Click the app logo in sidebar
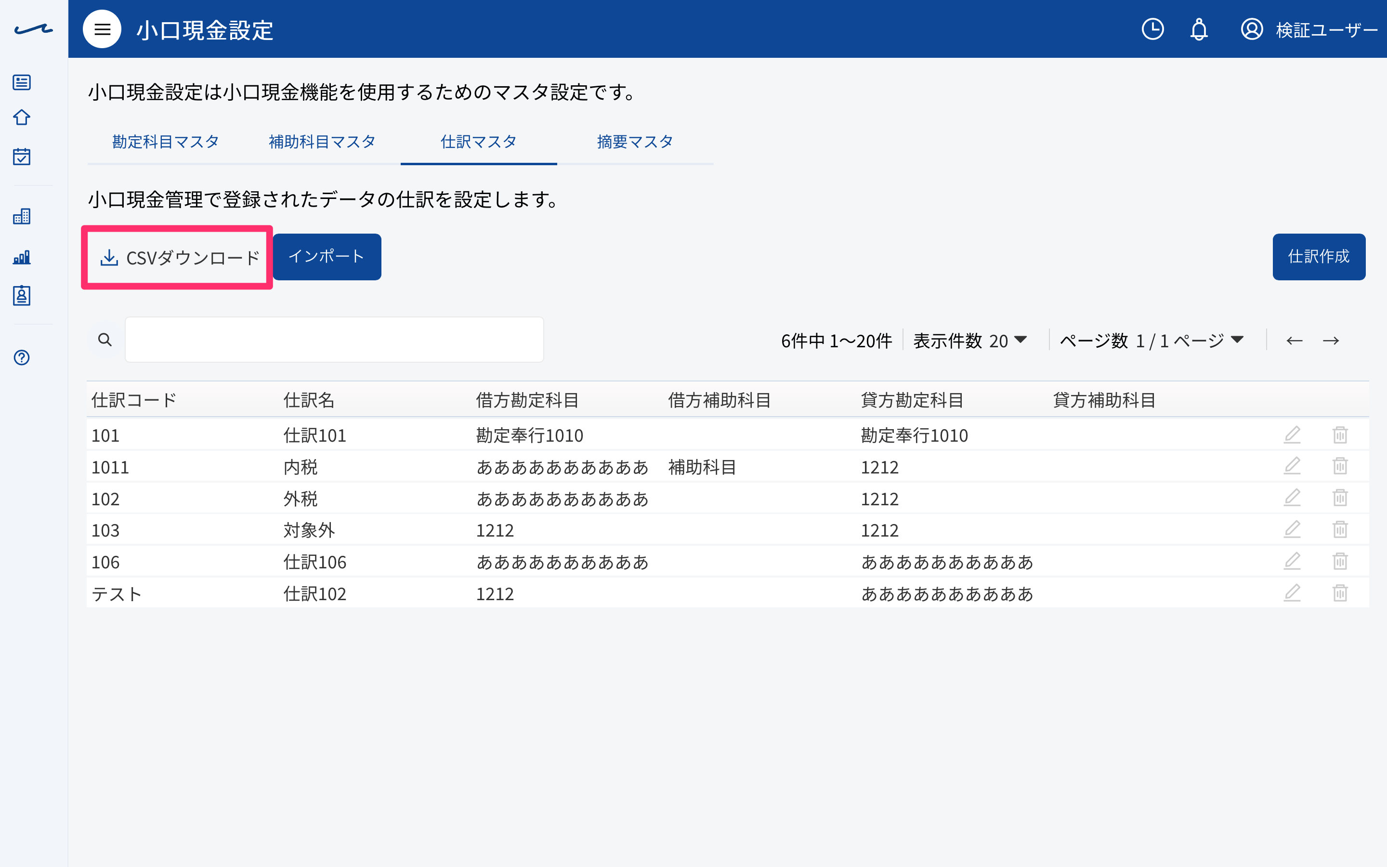 34,29
